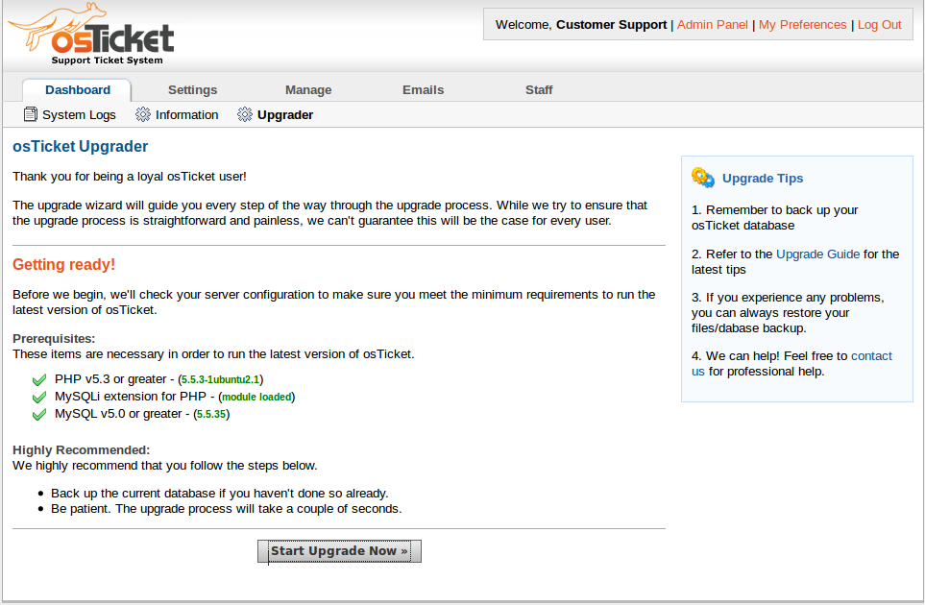The width and height of the screenshot is (925, 605).
Task: Click the green checkmark beside PHP v5.3
Action: click(x=39, y=379)
